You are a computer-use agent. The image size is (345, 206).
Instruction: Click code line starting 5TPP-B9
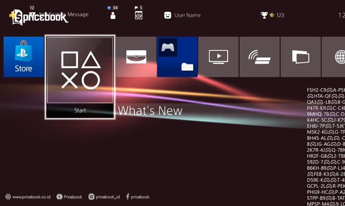pyautogui.click(x=326, y=198)
